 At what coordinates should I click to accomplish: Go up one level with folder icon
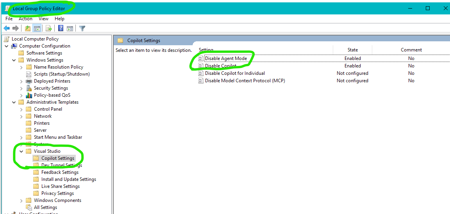28,28
